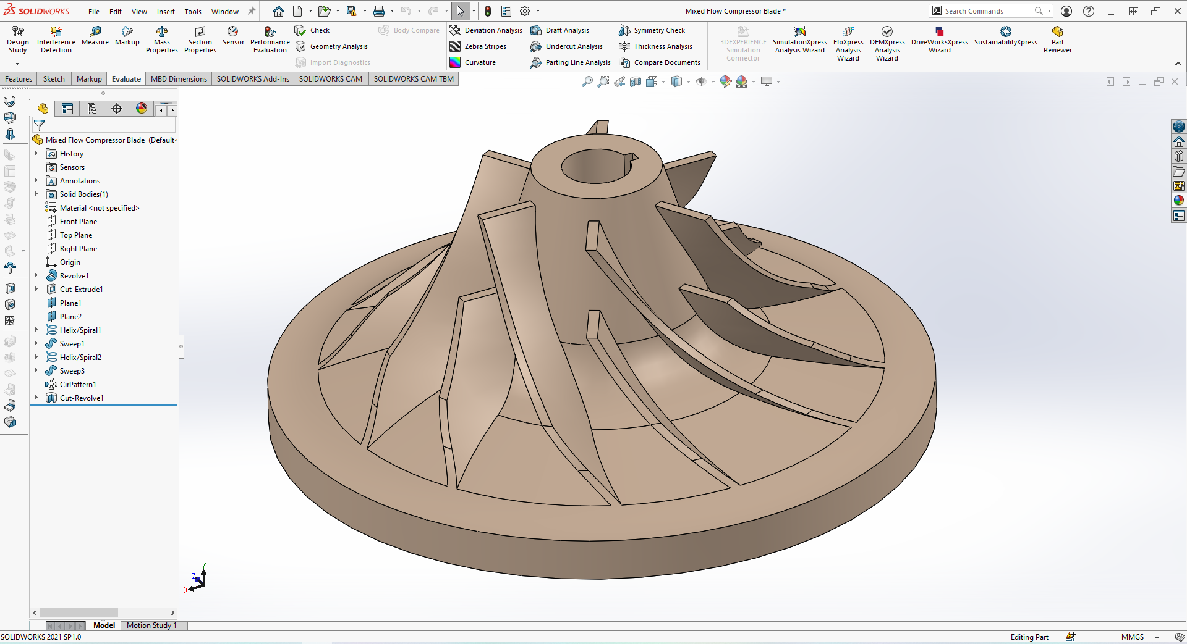Viewport: 1187px width, 644px height.
Task: Open Section Properties tool
Action: click(200, 40)
